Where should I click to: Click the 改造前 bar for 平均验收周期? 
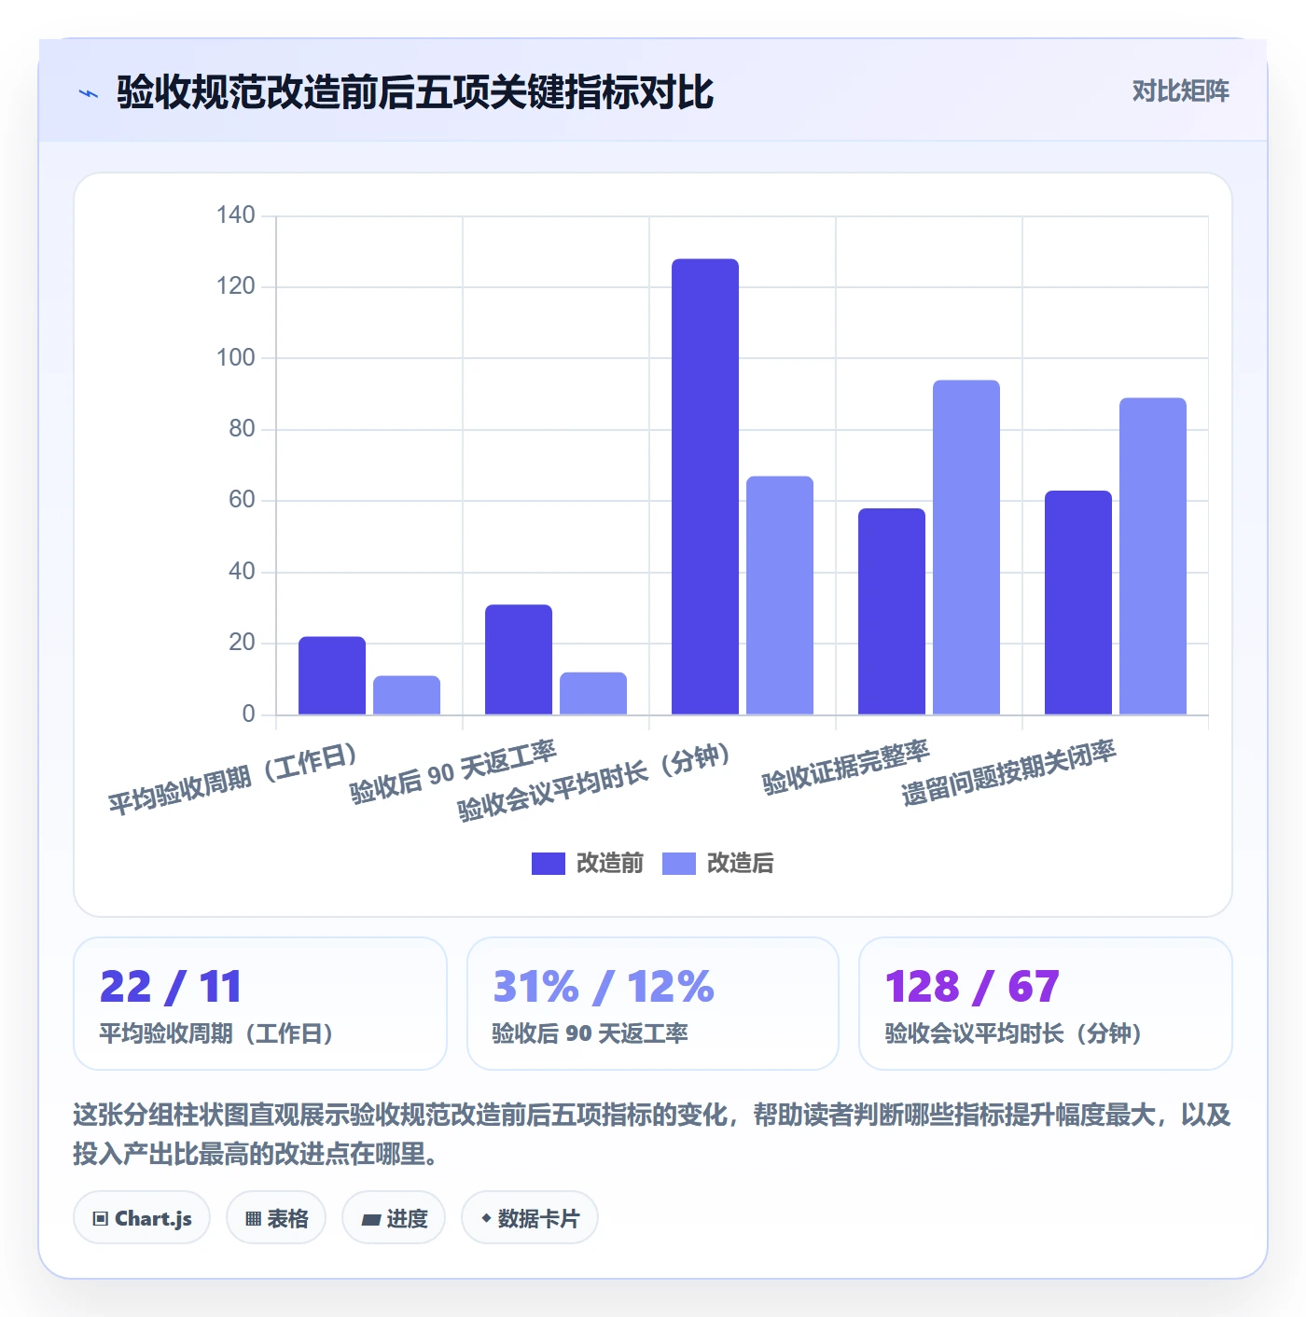[x=332, y=675]
